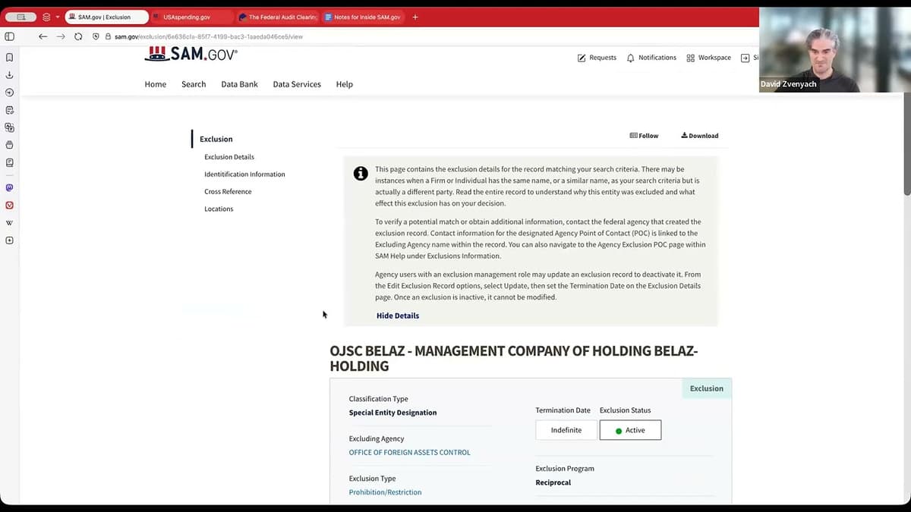The width and height of the screenshot is (911, 512).
Task: Follow this exclusion record
Action: tap(644, 136)
